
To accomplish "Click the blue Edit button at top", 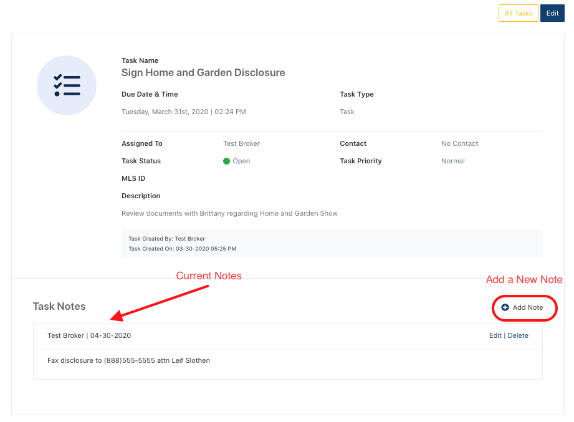I will (x=552, y=13).
